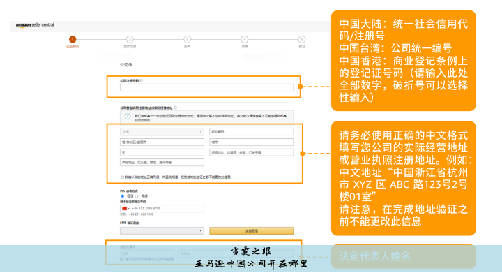Select step 5 验证 circle

[x=302, y=39]
